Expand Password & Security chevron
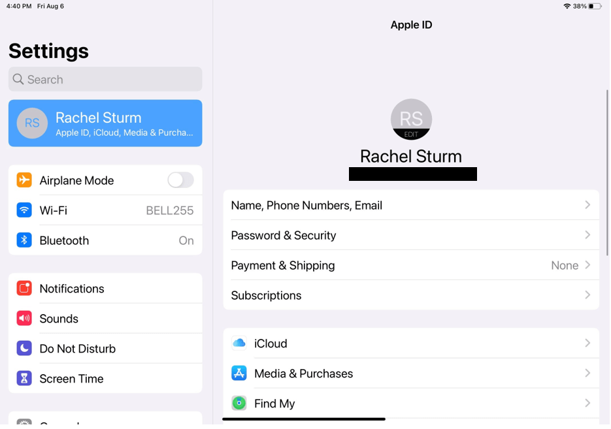611x429 pixels. [587, 235]
